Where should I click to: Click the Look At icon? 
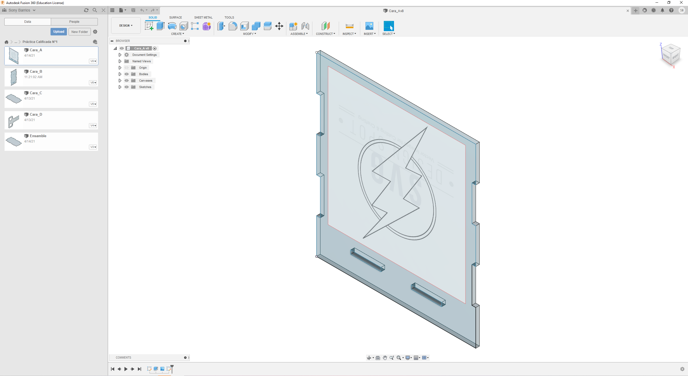[x=378, y=358]
